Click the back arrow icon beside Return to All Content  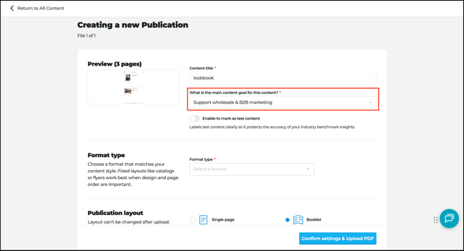pos(12,8)
